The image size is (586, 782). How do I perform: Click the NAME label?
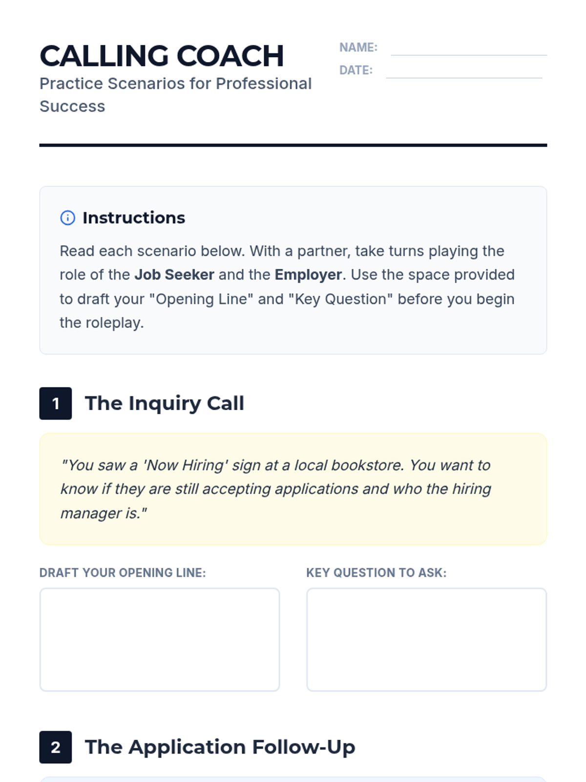pyautogui.click(x=358, y=47)
